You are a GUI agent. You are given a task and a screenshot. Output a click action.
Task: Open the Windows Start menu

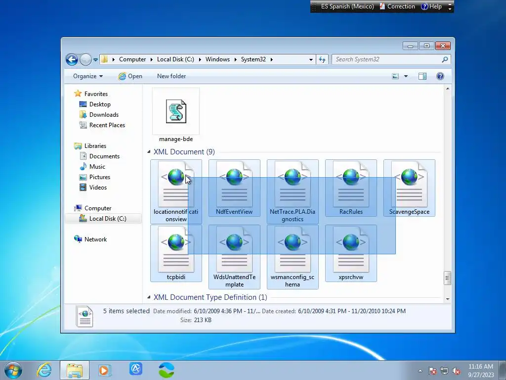tap(13, 370)
